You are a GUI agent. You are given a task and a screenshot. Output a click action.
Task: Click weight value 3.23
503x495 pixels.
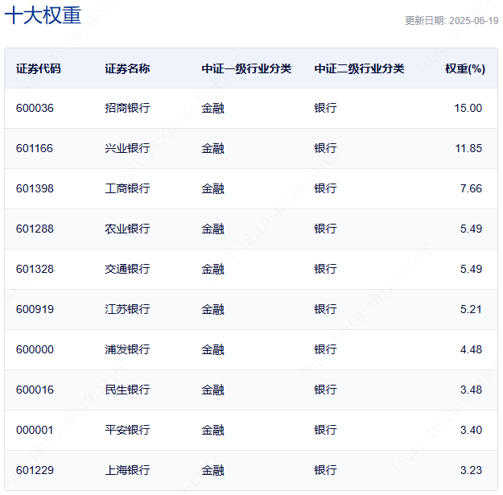point(472,470)
